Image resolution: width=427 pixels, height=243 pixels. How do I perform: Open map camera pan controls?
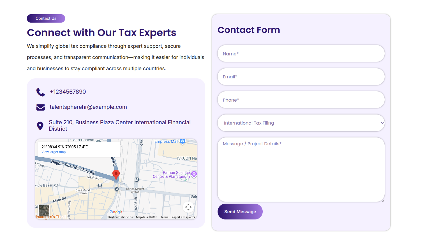[188, 207]
